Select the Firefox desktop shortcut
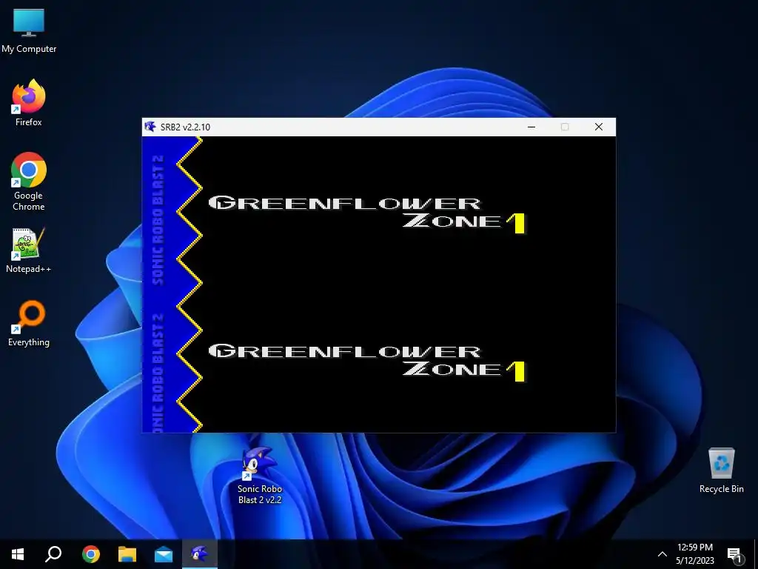 point(29,103)
